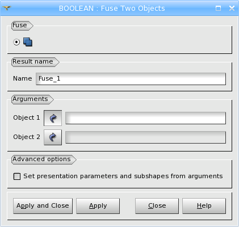The width and height of the screenshot is (239, 227).
Task: Click the Close button at bottom
Action: coord(157,206)
